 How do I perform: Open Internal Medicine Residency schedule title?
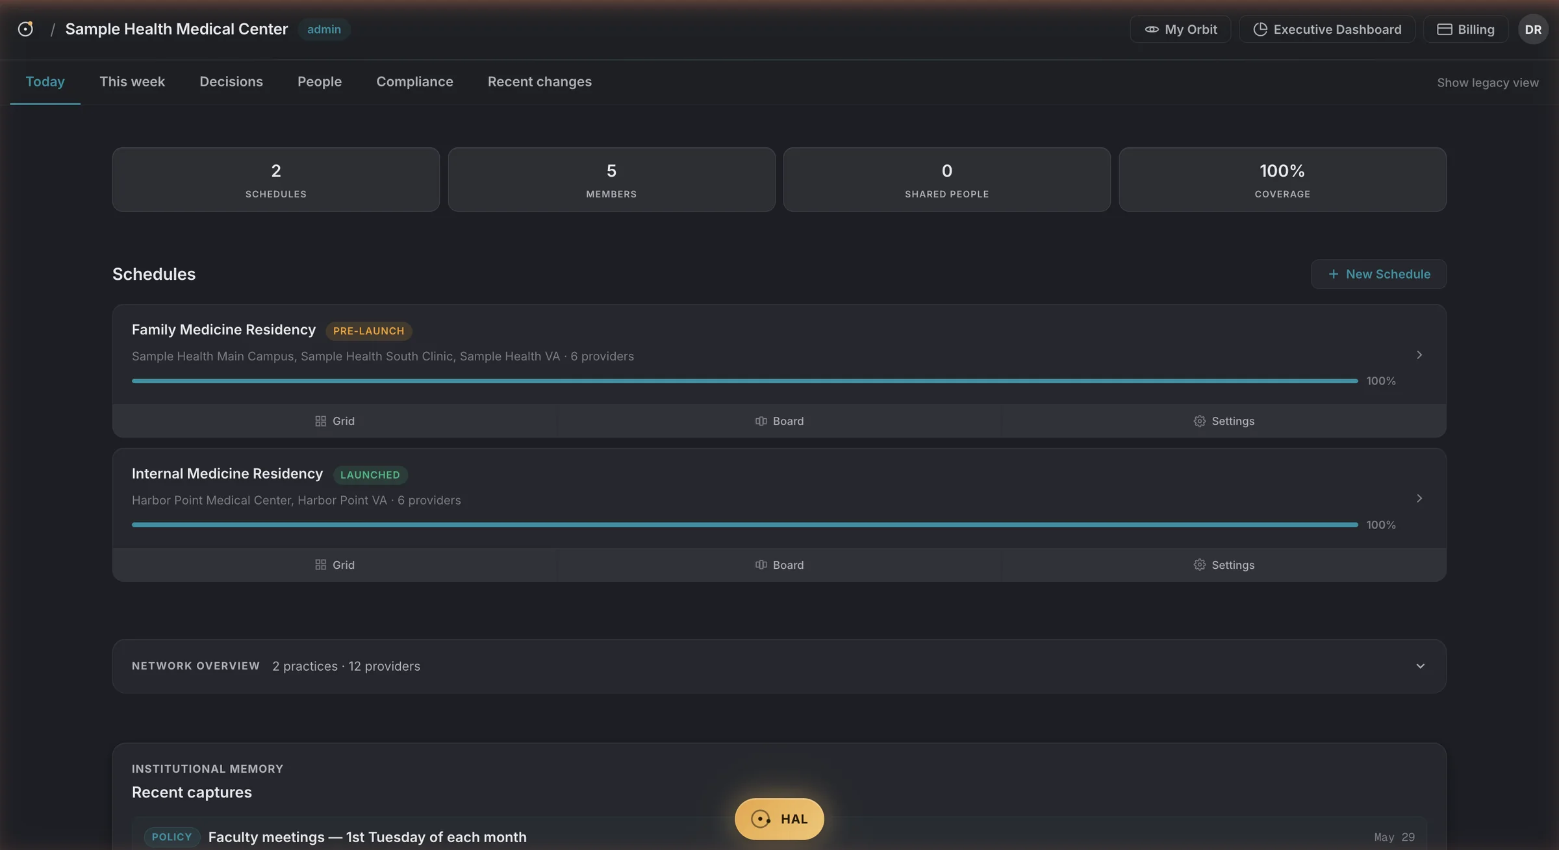pyautogui.click(x=227, y=474)
